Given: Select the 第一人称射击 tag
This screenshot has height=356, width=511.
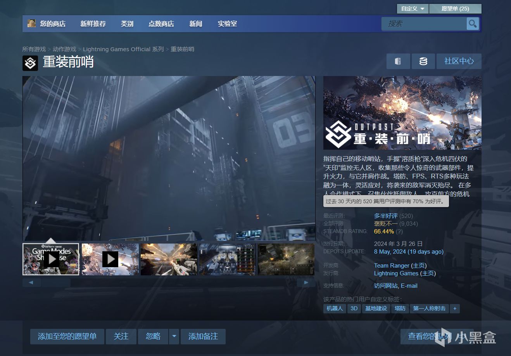Looking at the screenshot, I should [429, 308].
